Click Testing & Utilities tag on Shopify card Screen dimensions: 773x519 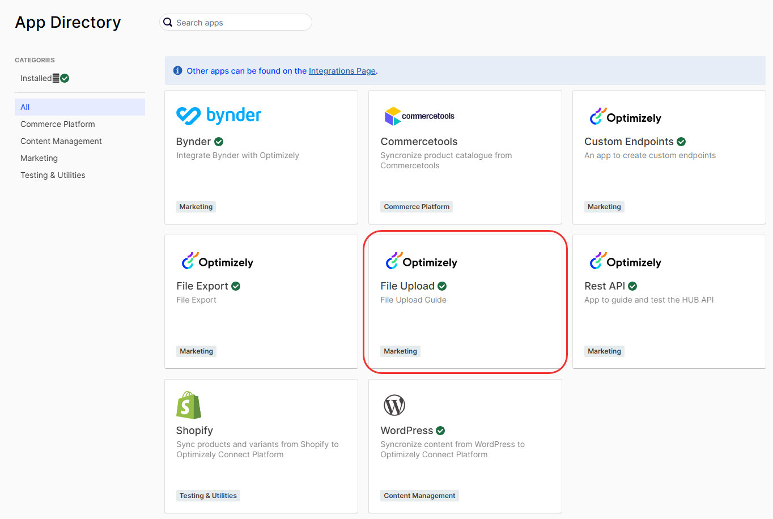pyautogui.click(x=208, y=496)
